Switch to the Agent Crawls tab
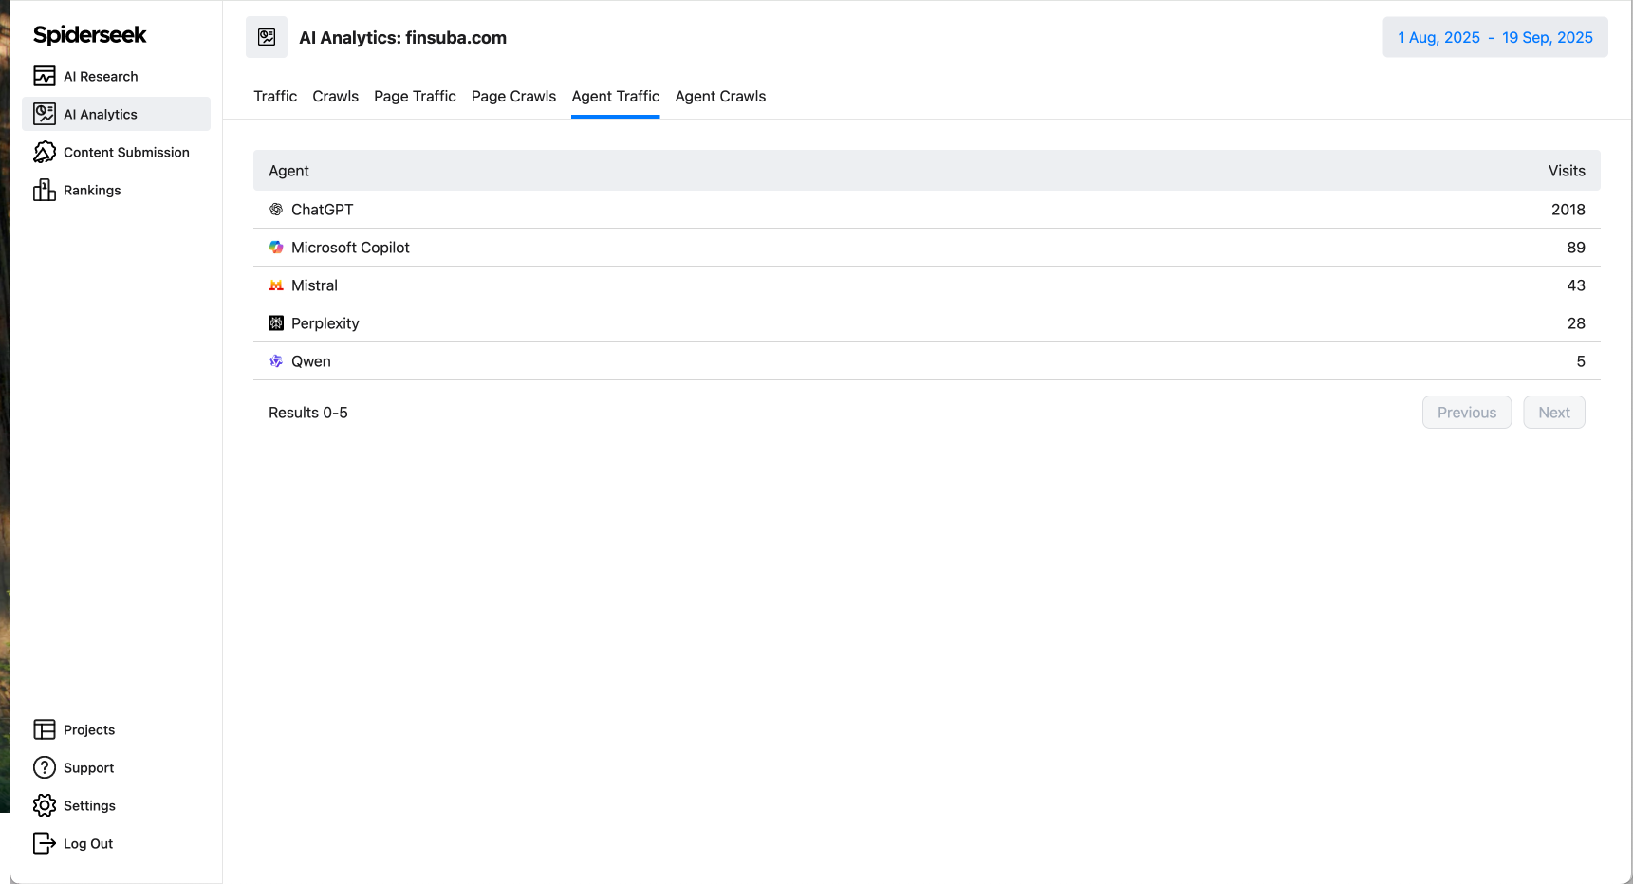Viewport: 1633px width, 884px height. 720,96
